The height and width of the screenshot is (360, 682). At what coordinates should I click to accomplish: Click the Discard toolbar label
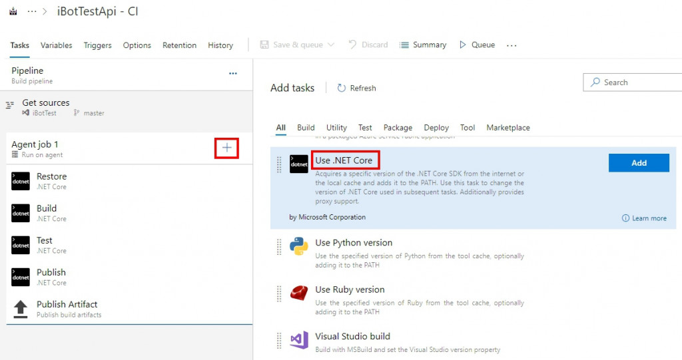coord(374,45)
